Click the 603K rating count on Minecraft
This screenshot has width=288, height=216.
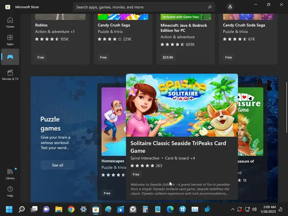pos(190,44)
